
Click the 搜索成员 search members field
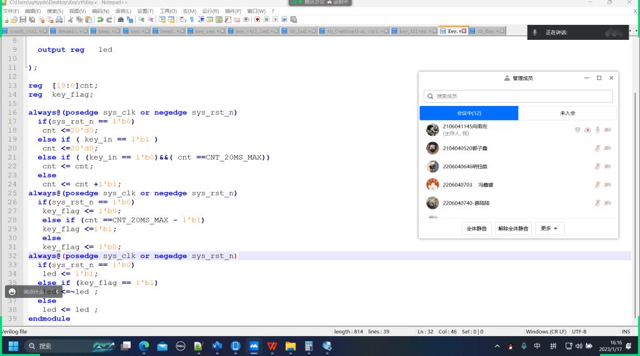pyautogui.click(x=518, y=96)
